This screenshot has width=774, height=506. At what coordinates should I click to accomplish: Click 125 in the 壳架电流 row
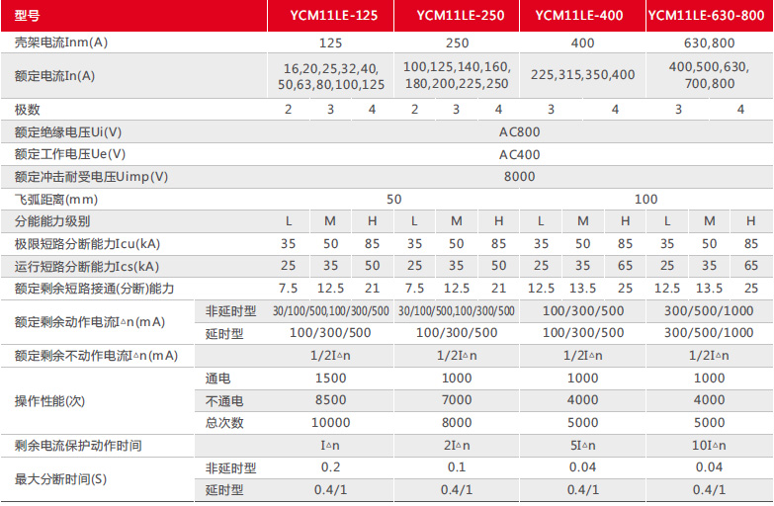click(x=331, y=43)
